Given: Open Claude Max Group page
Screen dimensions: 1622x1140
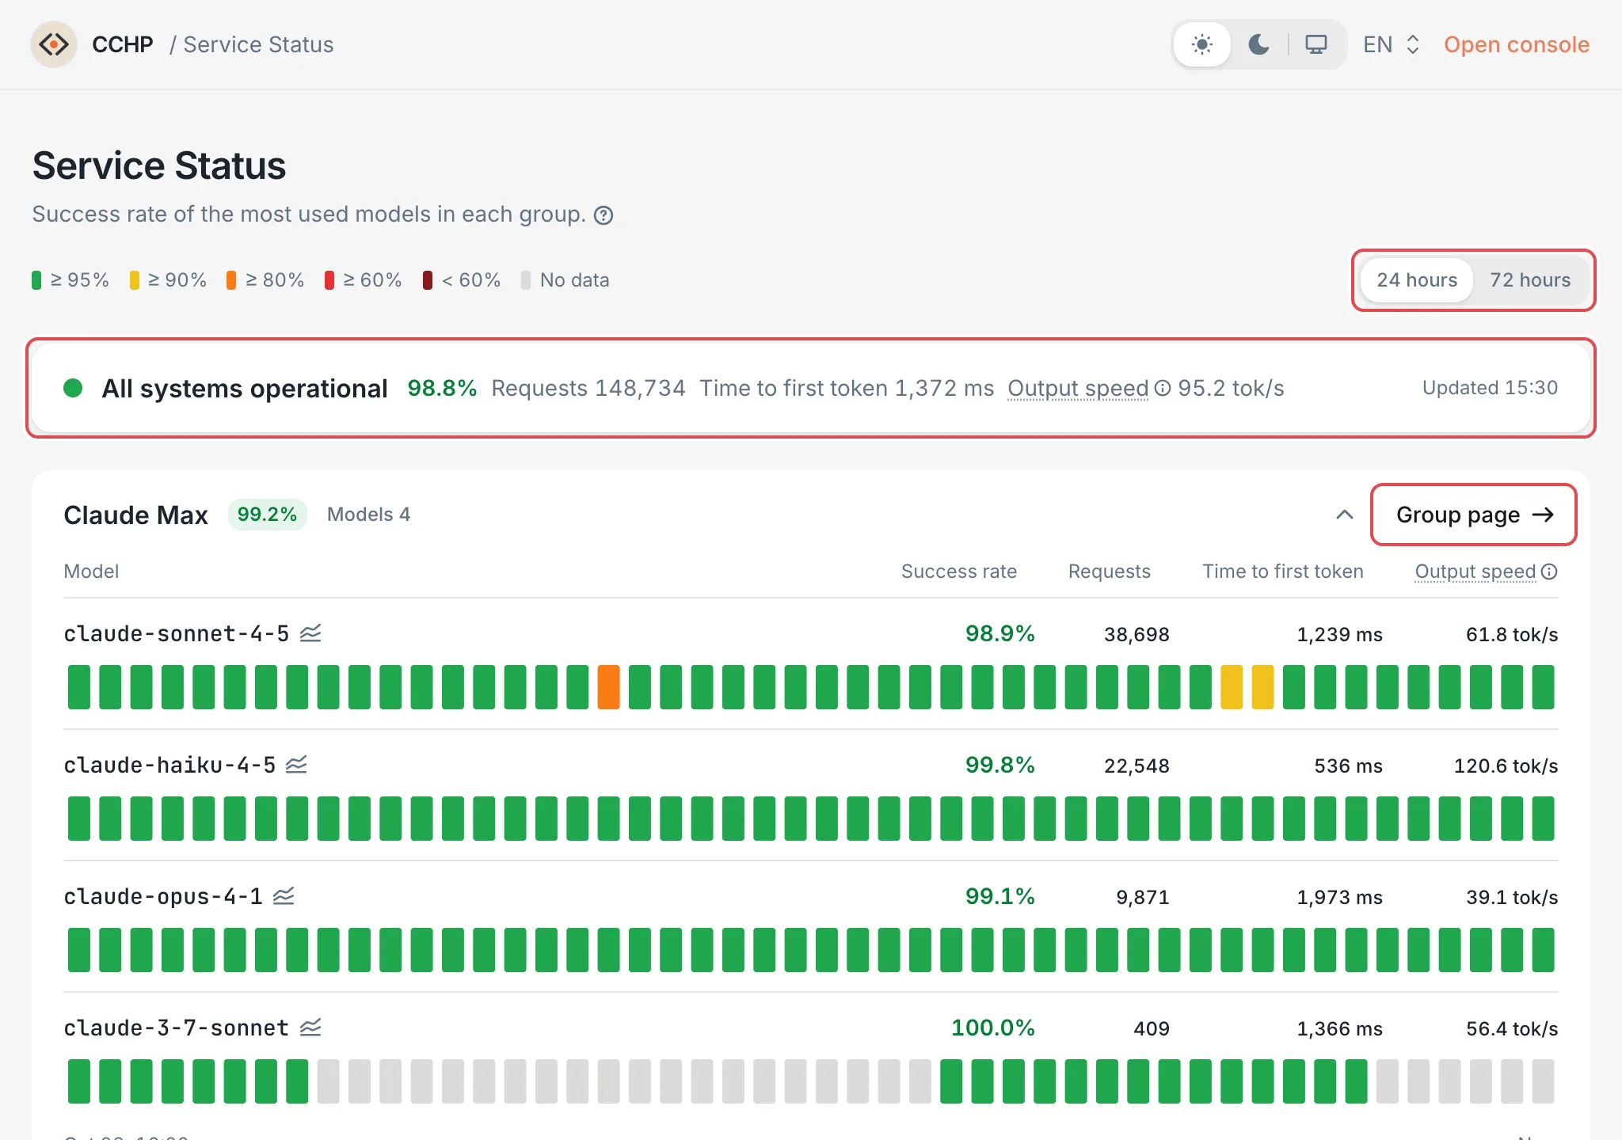Looking at the screenshot, I should coord(1474,515).
